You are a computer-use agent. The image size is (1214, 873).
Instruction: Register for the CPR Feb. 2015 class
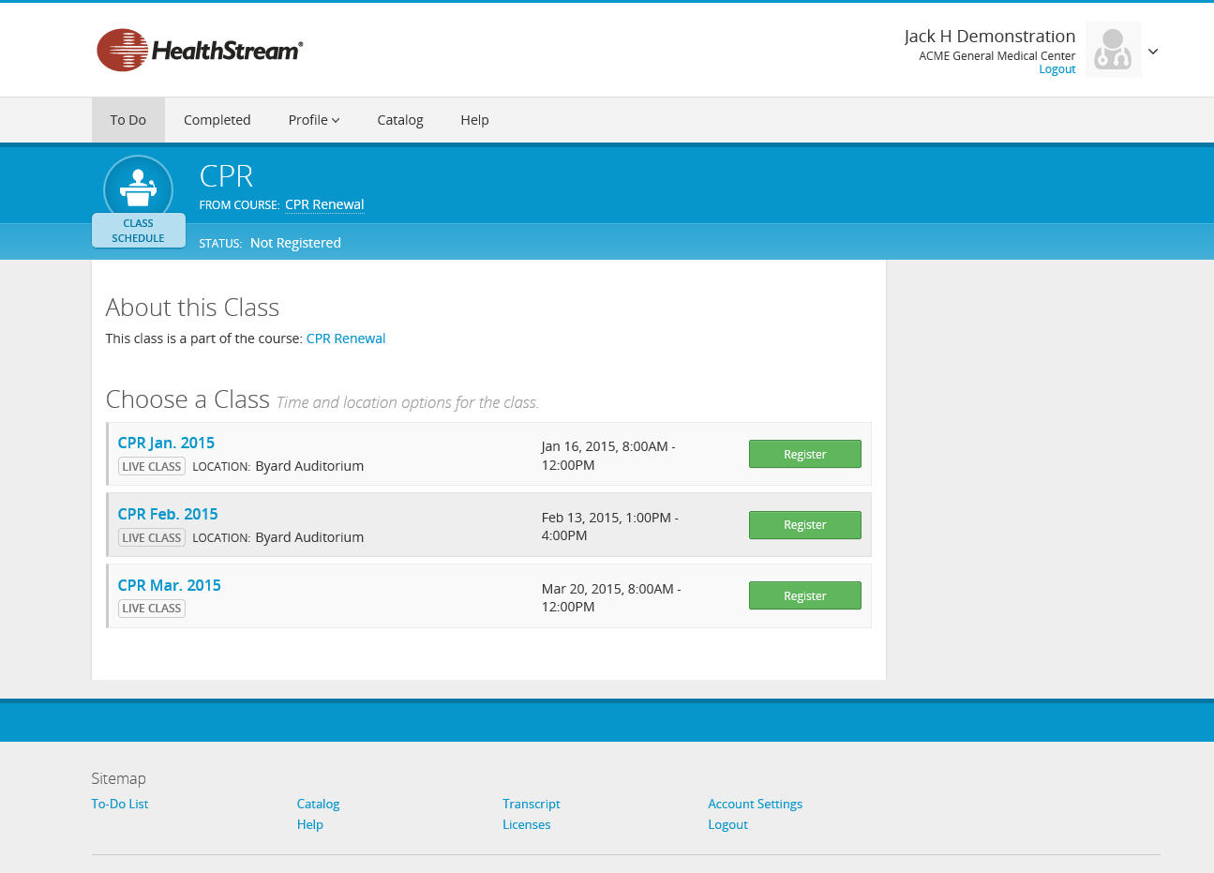coord(805,525)
